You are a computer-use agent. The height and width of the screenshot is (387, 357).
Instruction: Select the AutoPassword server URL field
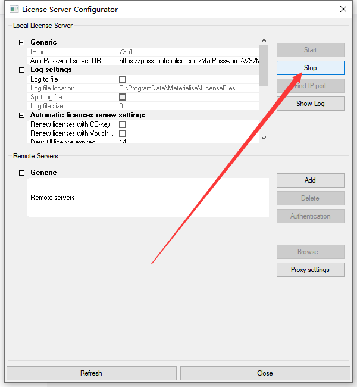187,61
